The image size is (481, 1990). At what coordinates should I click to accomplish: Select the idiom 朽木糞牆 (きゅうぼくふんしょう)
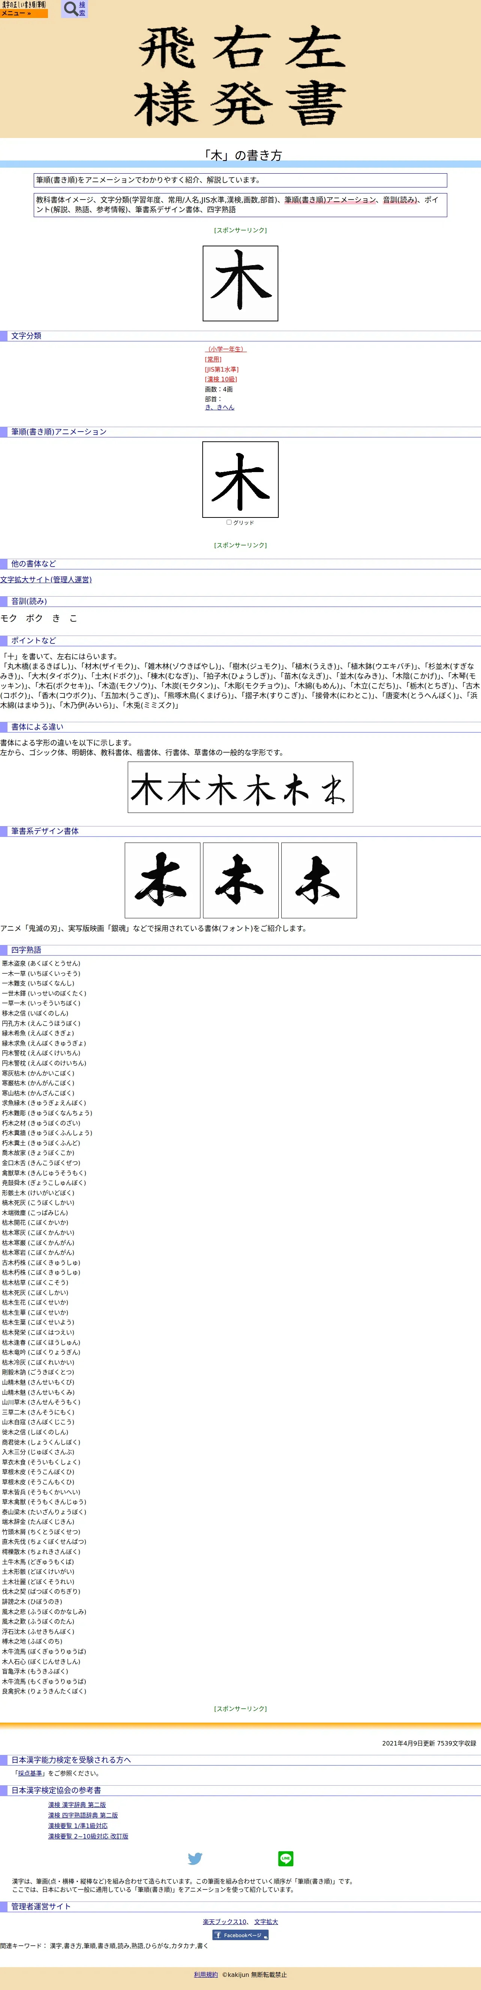[46, 1132]
